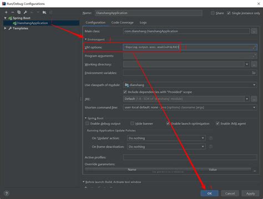Image resolution: width=263 pixels, height=199 pixels.
Task: Enable the Hide banner checkbox
Action: [x=132, y=123]
